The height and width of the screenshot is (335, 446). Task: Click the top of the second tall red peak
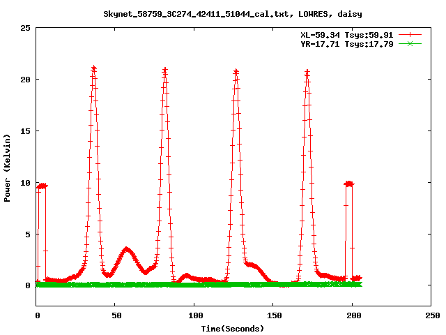point(165,70)
